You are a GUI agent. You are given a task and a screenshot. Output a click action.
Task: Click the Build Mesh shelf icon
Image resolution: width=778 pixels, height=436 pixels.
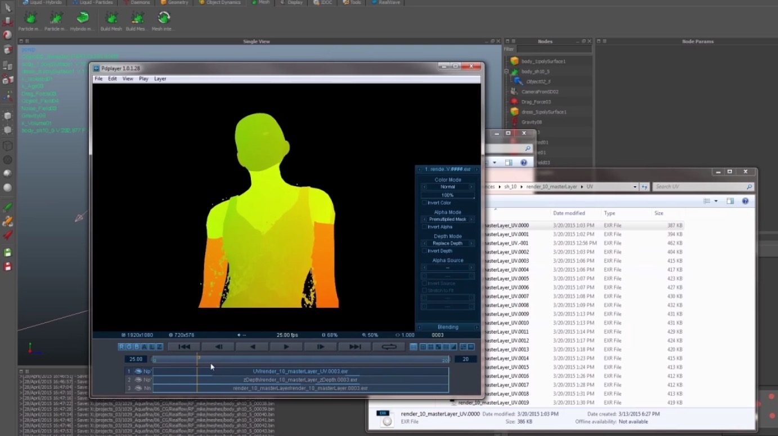pos(111,17)
